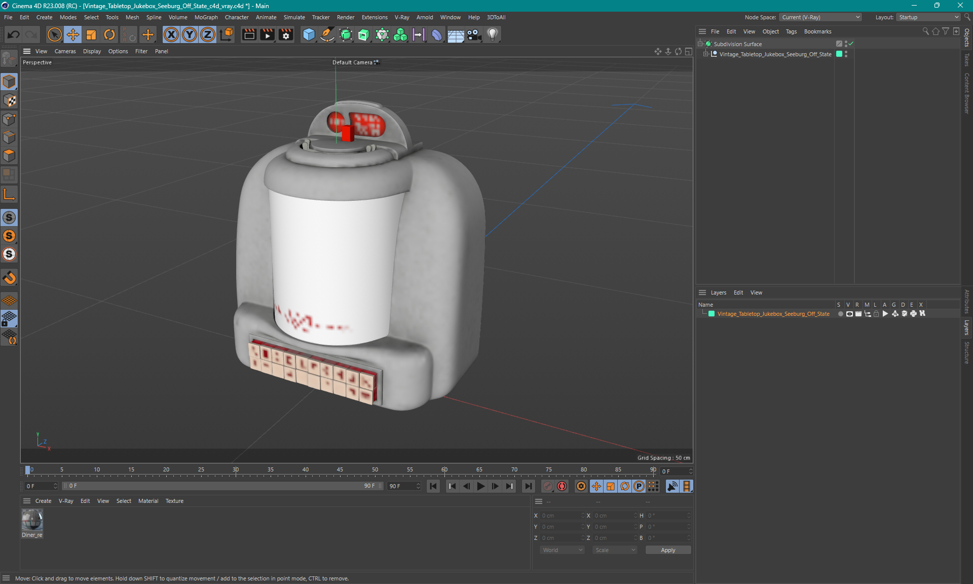Go to end of animation
This screenshot has height=584, width=973.
coord(528,486)
